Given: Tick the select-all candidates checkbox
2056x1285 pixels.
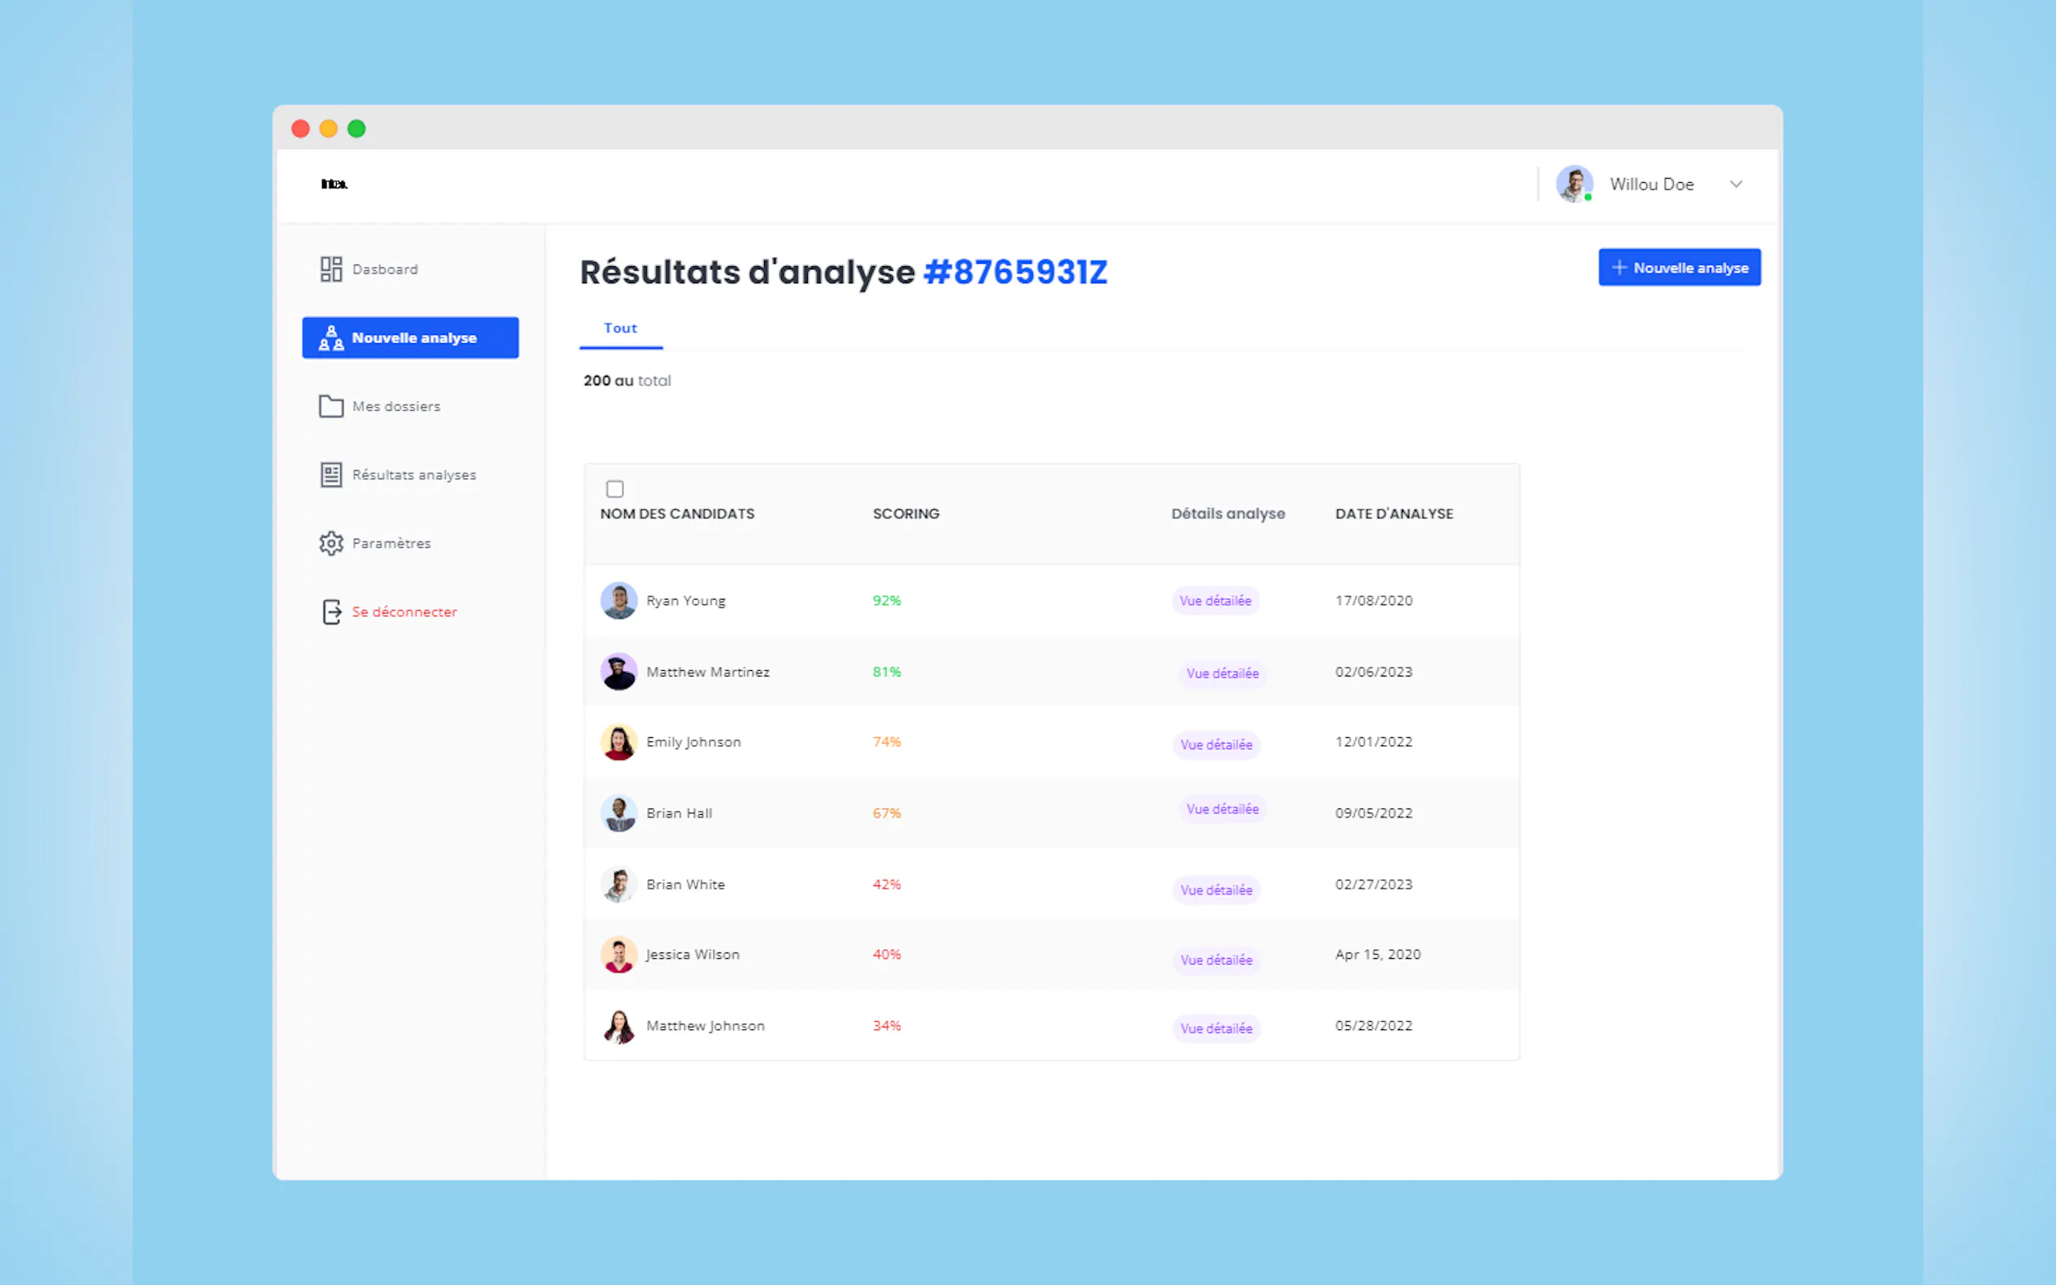Looking at the screenshot, I should (x=614, y=489).
